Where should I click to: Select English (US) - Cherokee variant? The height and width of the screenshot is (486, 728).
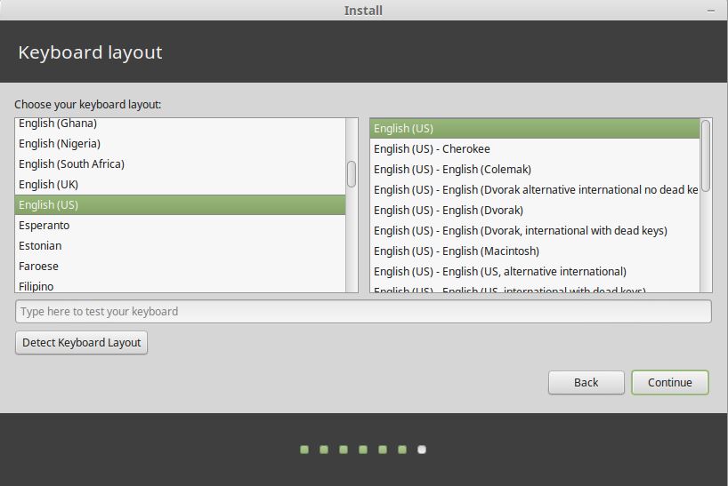(432, 149)
